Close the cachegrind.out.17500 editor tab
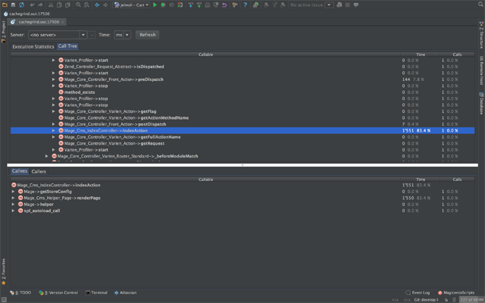 point(62,22)
